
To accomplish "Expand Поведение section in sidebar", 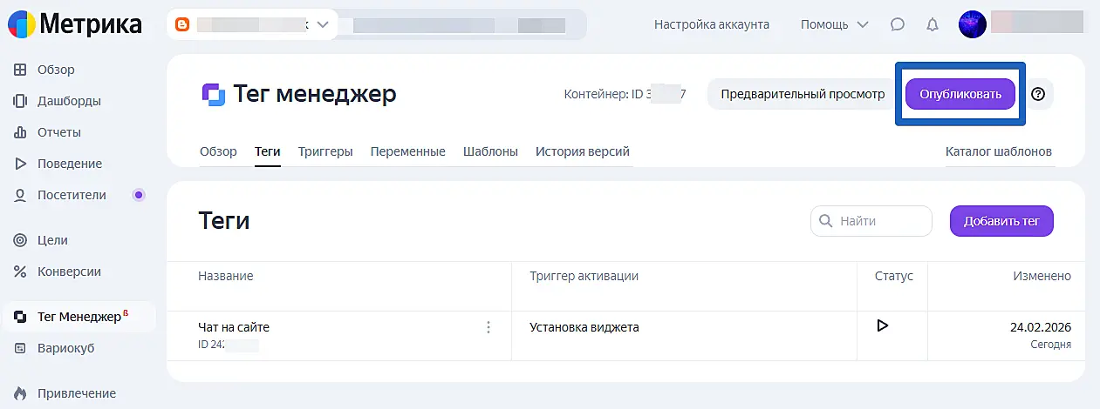I will [69, 164].
